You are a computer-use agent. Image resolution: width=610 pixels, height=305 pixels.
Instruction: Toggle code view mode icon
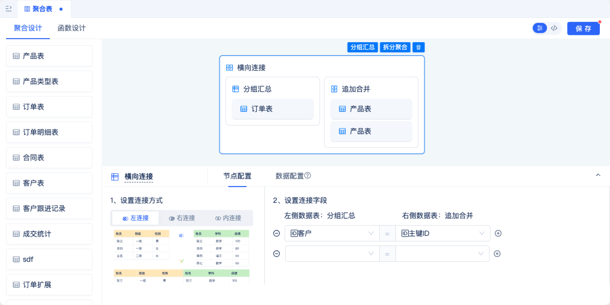coord(554,28)
